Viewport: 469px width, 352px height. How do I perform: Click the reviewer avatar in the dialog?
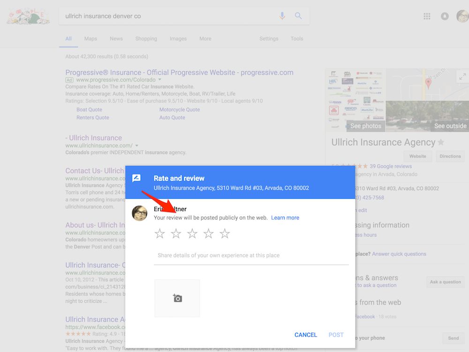140,213
